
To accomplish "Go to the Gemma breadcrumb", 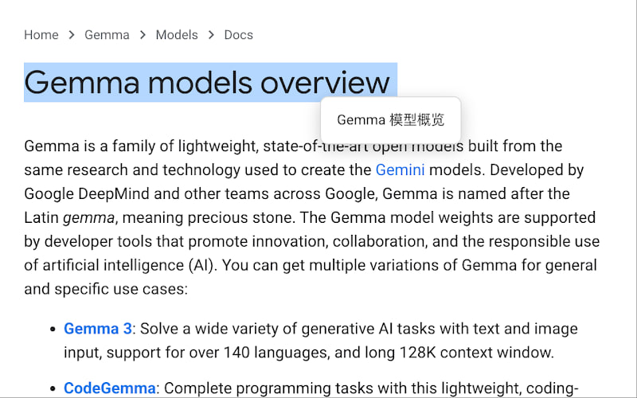I will (x=107, y=35).
